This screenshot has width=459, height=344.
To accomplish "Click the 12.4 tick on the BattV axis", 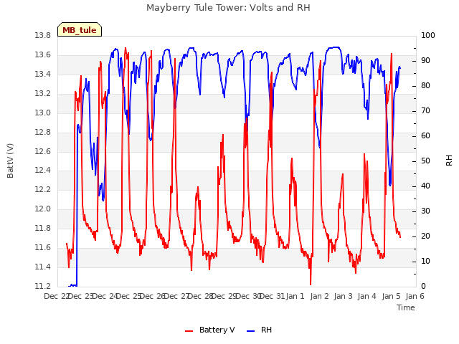I will point(43,171).
